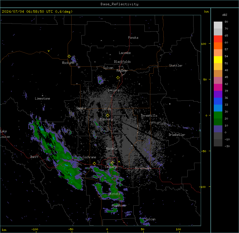The width and height of the screenshot is (239, 233).
Task: Click the Drumheller town label
Action: pyautogui.click(x=177, y=135)
